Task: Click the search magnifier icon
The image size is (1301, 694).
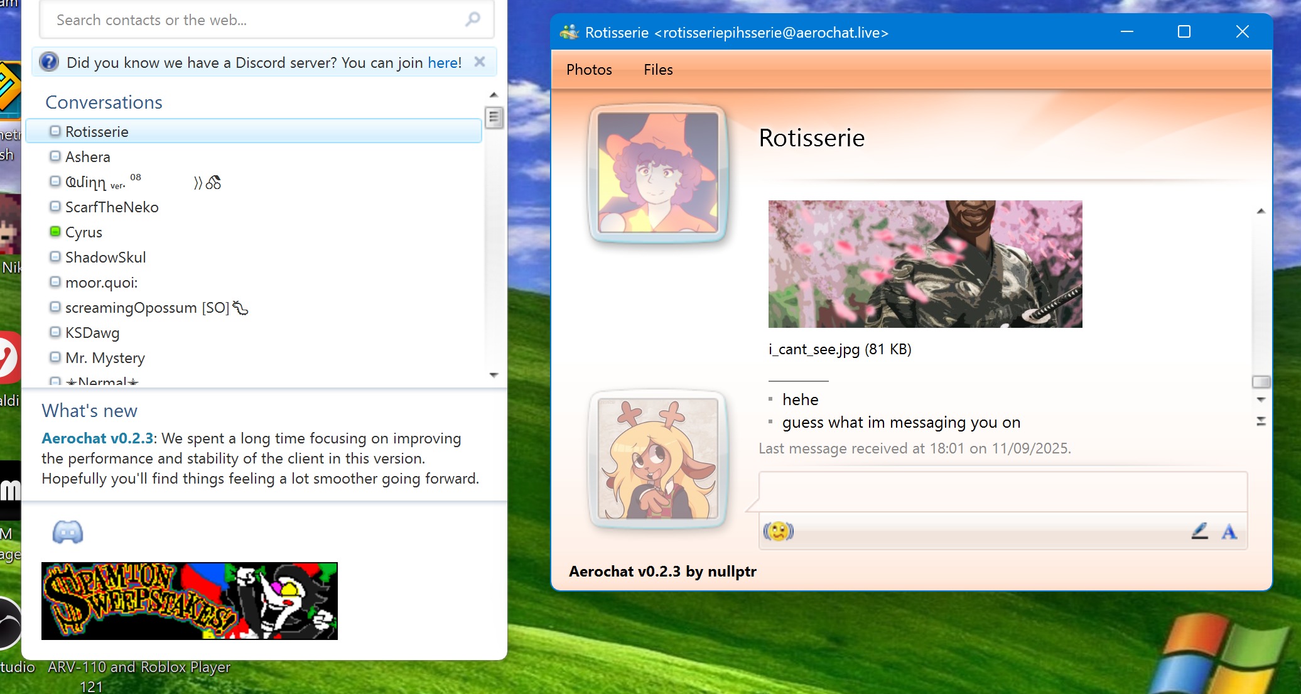Action: click(473, 19)
